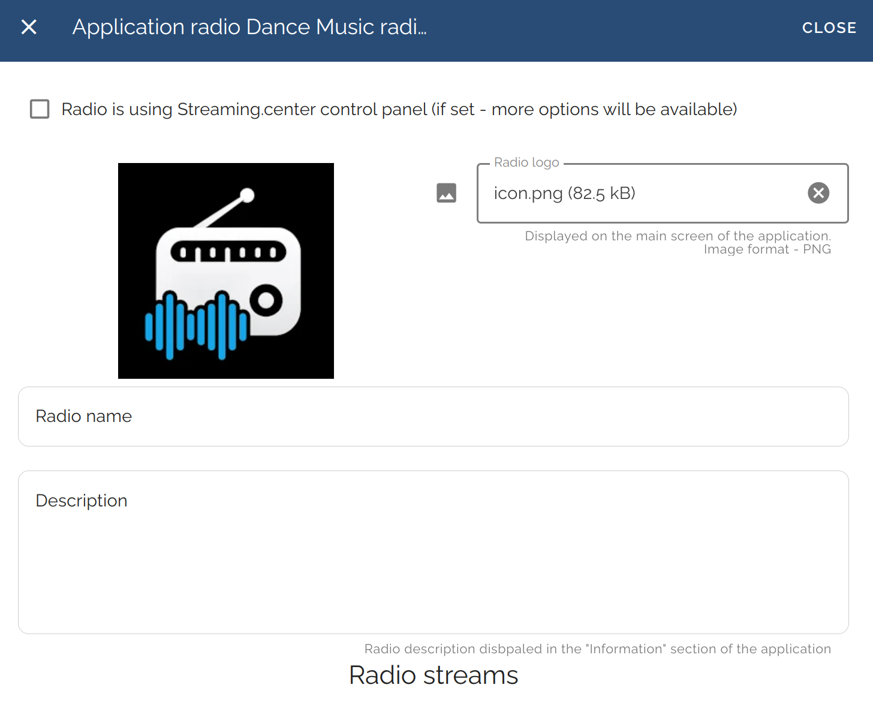873x724 pixels.
Task: Click the Radio streams section heading
Action: click(x=433, y=675)
